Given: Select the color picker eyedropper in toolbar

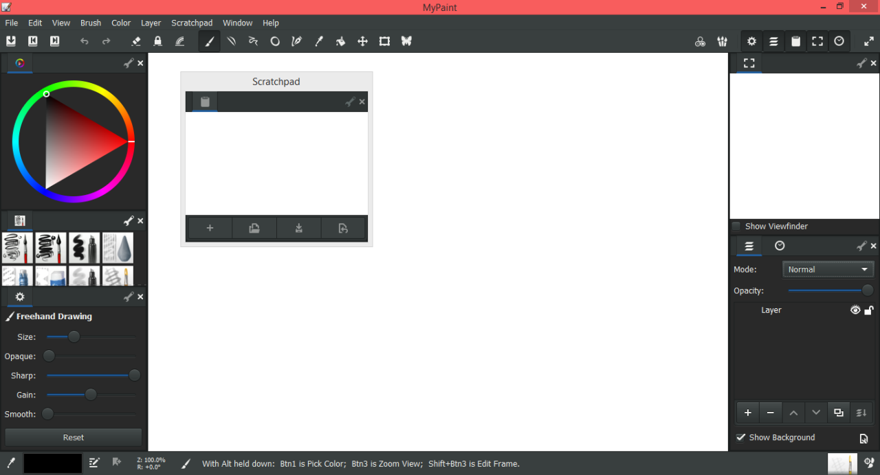Looking at the screenshot, I should (x=319, y=41).
